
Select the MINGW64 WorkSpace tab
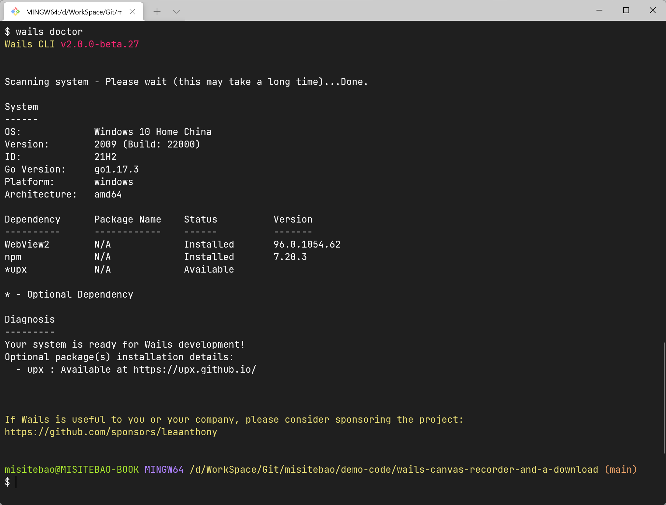coord(72,11)
